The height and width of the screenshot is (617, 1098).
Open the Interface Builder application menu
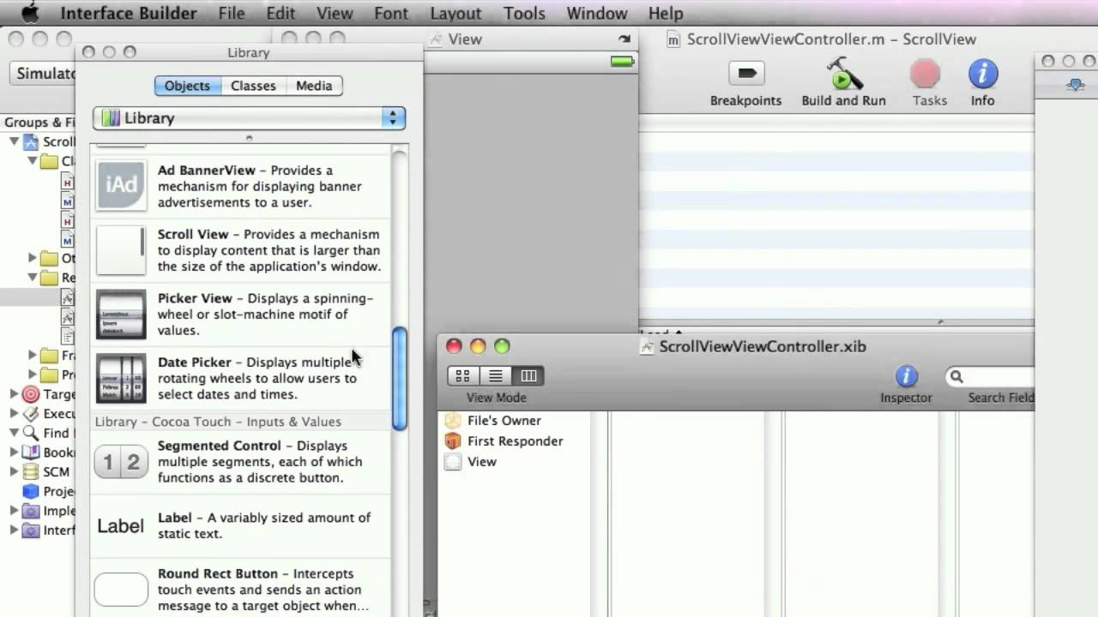pyautogui.click(x=129, y=14)
